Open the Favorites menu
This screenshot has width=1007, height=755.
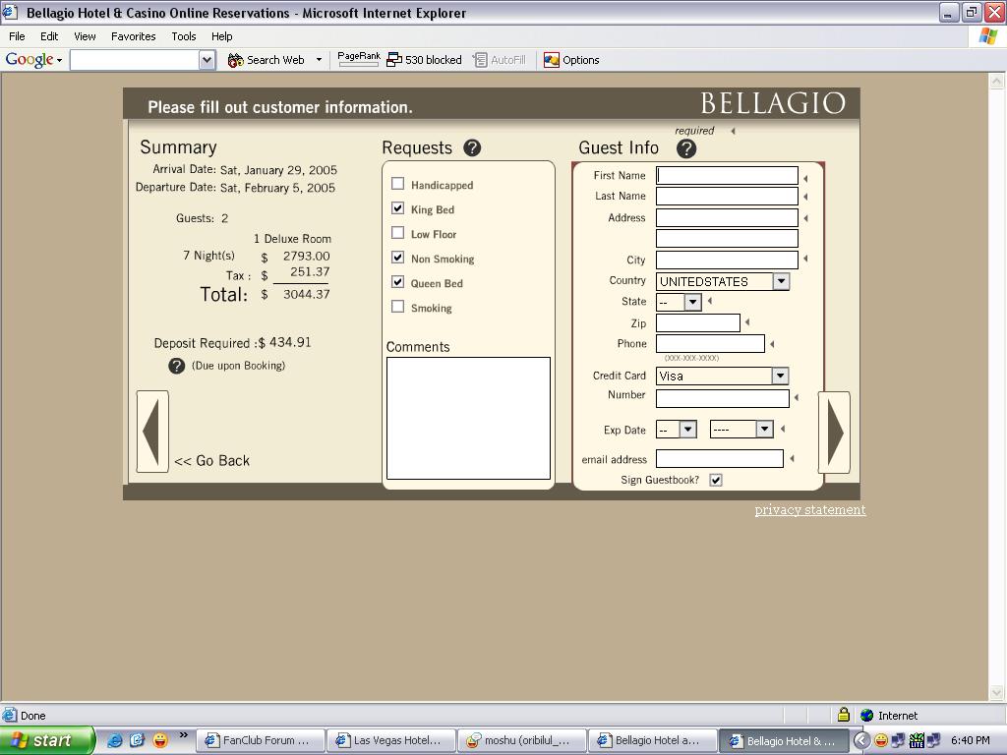pyautogui.click(x=134, y=36)
